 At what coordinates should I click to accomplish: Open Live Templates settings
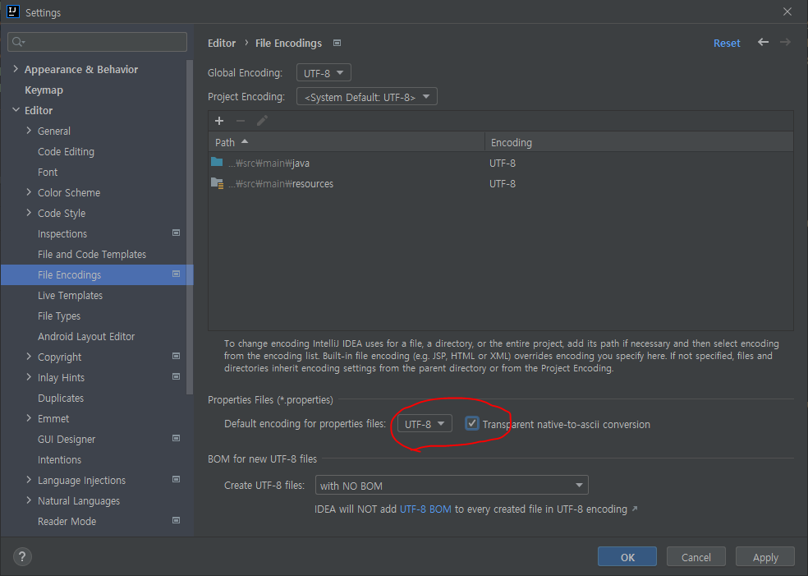(70, 296)
